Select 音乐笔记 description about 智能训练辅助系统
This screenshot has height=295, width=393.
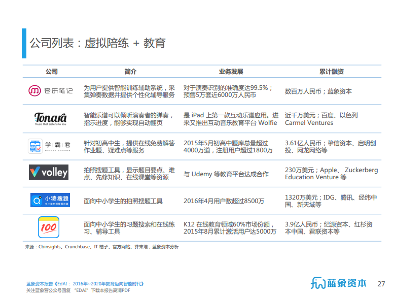(129, 91)
